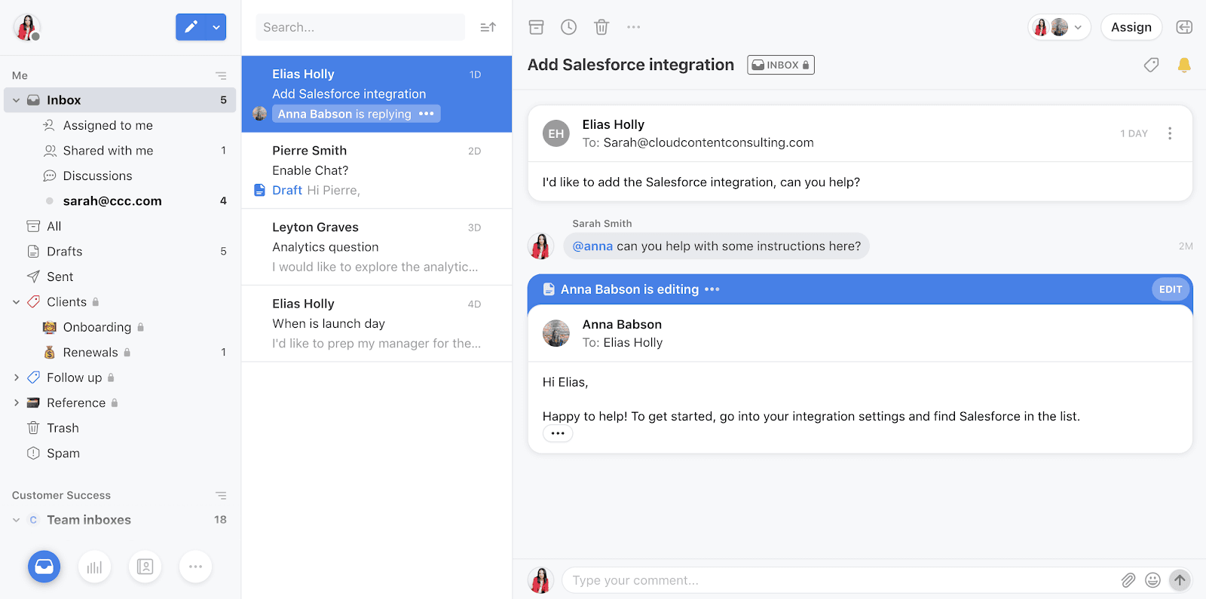Image resolution: width=1206 pixels, height=599 pixels.
Task: Switch to the inbox view bottom icon
Action: 44,567
